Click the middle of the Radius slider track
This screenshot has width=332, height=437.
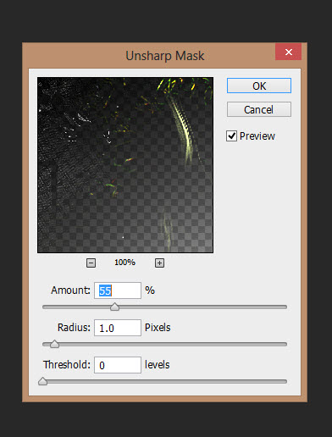pyautogui.click(x=164, y=344)
